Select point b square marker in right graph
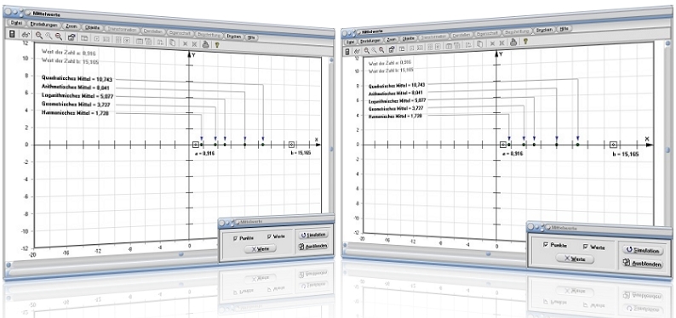 coord(614,145)
